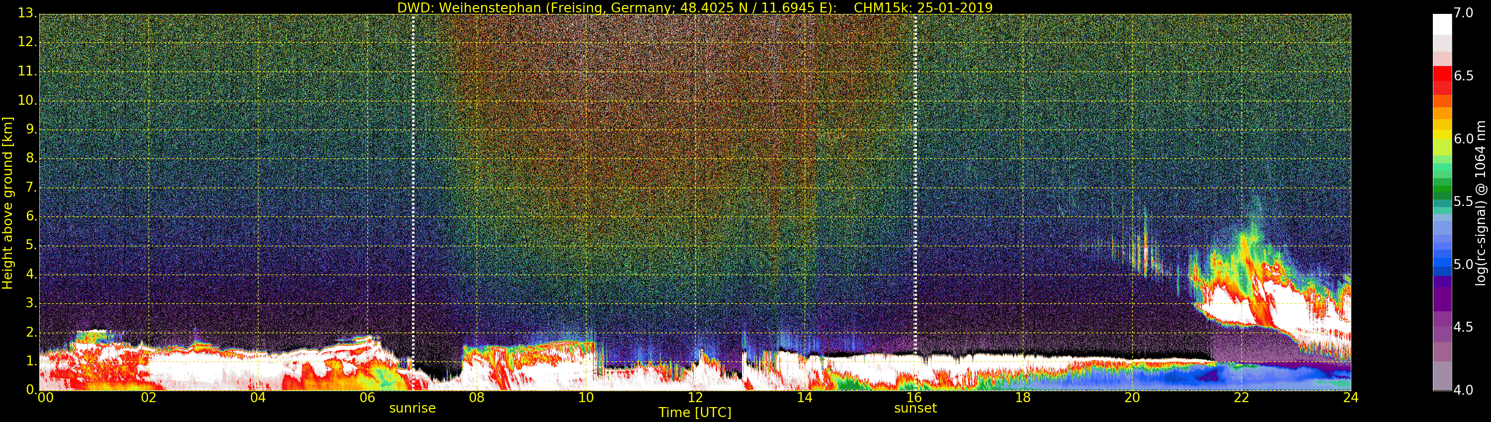
Task: Click the '06' tick on the time axis
Action: [368, 397]
